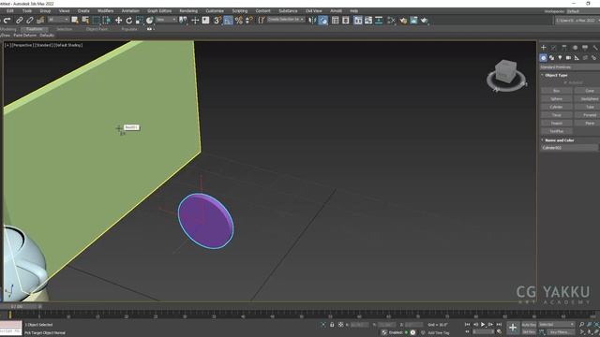Activate the Select and Rotate tool
This screenshot has height=337, width=600.
click(x=129, y=21)
